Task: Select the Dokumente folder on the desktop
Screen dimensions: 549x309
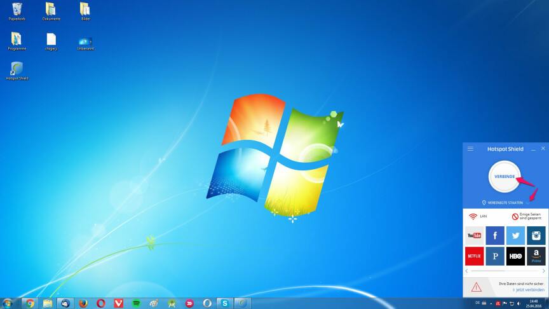Action: pyautogui.click(x=51, y=11)
